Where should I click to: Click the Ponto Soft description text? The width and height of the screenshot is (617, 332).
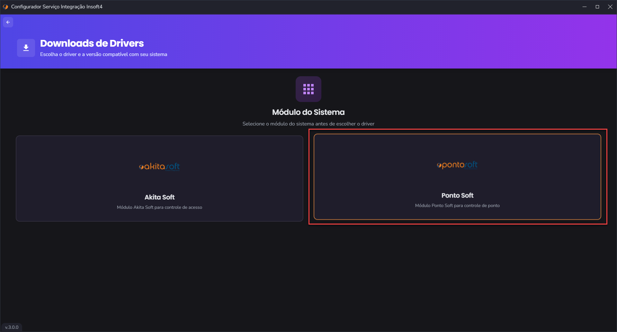tap(457, 206)
